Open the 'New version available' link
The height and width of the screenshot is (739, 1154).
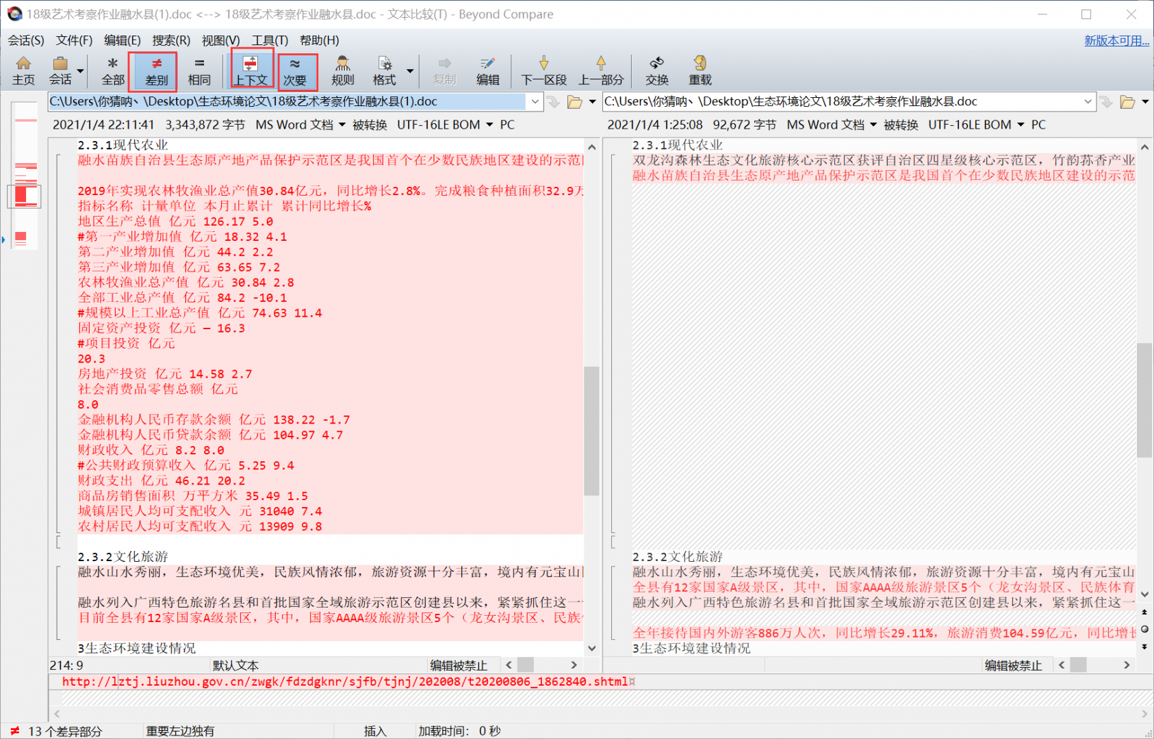[x=1116, y=40]
